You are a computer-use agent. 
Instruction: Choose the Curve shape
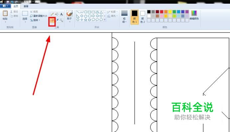click(82, 12)
